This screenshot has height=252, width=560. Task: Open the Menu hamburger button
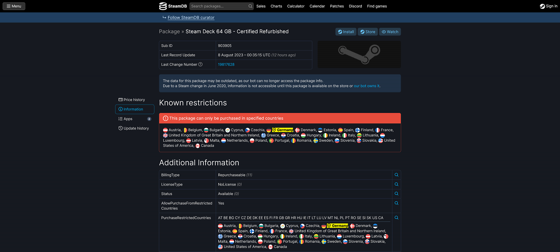coord(14,6)
